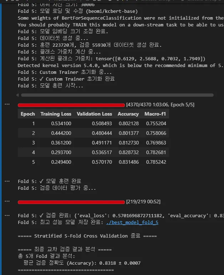Select the accuracy value 0.828732
The width and height of the screenshot is (224, 275).
coord(129,152)
